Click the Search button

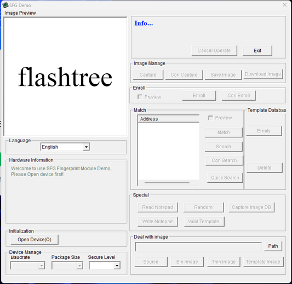[x=224, y=147]
